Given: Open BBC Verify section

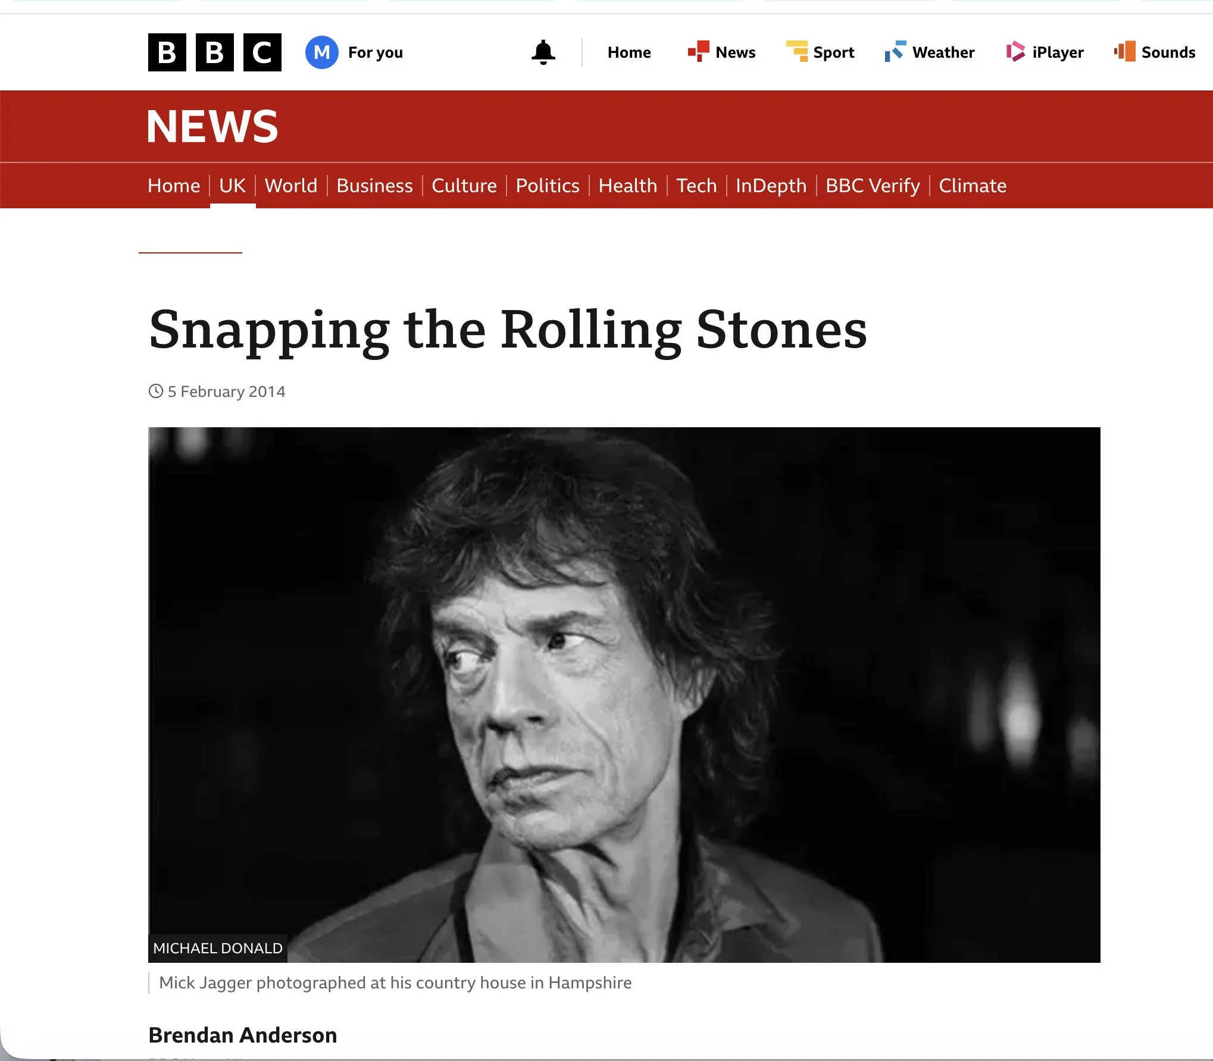Looking at the screenshot, I should click(873, 186).
